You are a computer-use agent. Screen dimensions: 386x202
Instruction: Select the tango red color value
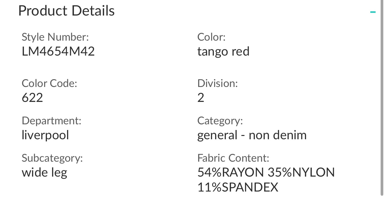coord(223,51)
